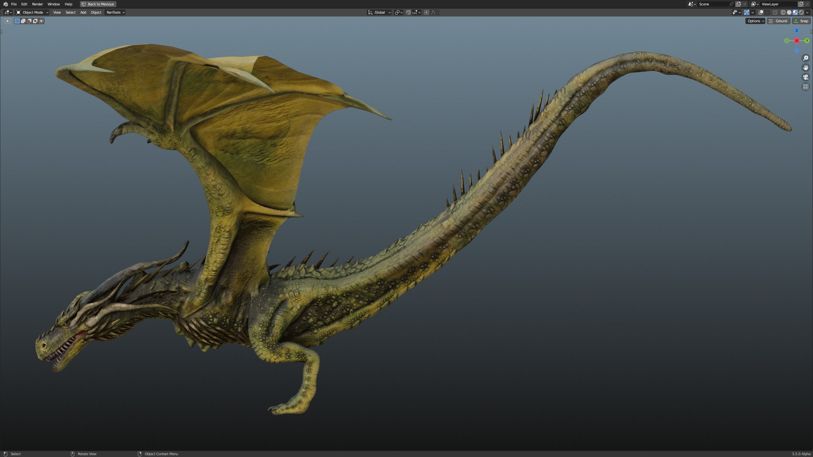Open the Object menu
Image resolution: width=813 pixels, height=457 pixels.
(96, 12)
